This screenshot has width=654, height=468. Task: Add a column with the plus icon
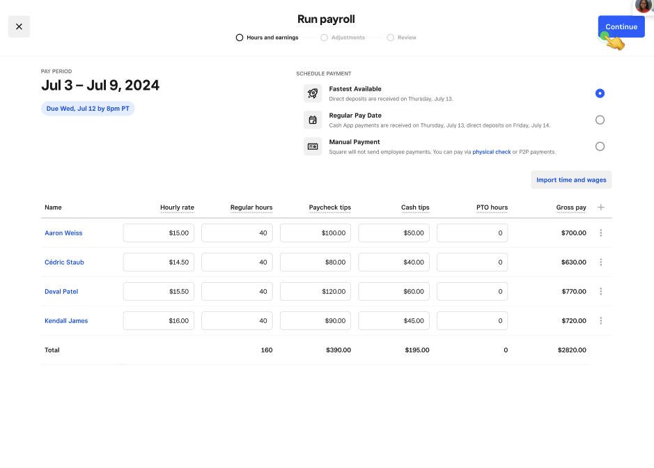pyautogui.click(x=600, y=207)
